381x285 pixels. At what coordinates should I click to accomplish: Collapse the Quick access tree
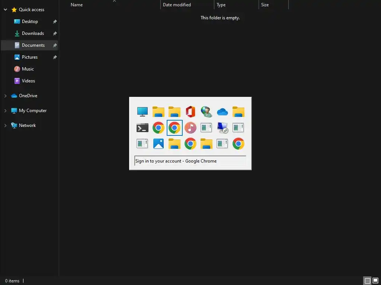pyautogui.click(x=5, y=9)
